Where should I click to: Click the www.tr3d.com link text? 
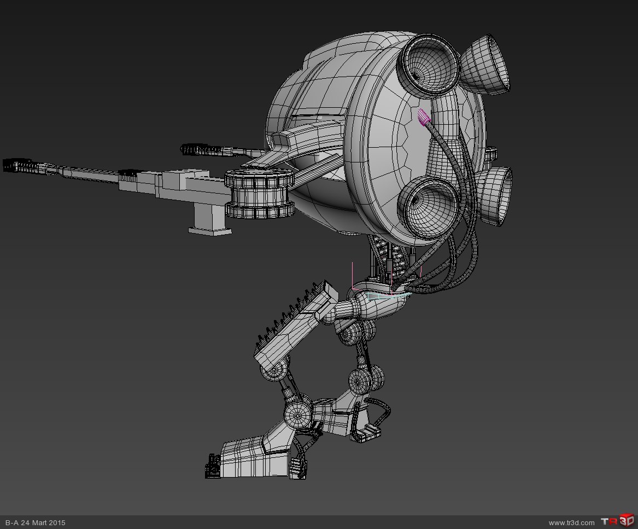click(x=571, y=522)
